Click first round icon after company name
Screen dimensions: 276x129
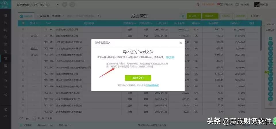pos(64,5)
